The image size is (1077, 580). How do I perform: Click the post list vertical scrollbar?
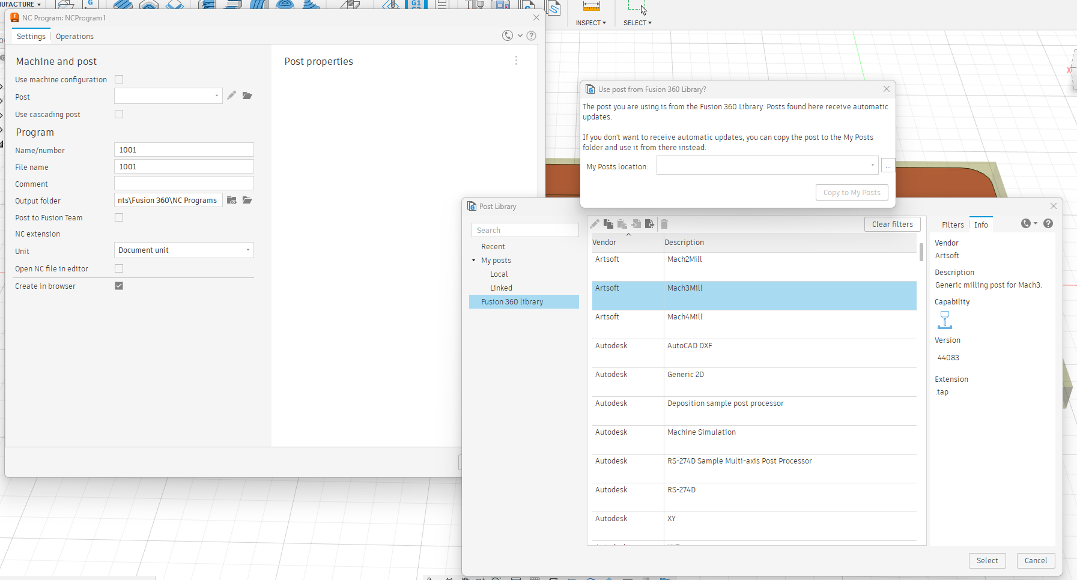[921, 252]
